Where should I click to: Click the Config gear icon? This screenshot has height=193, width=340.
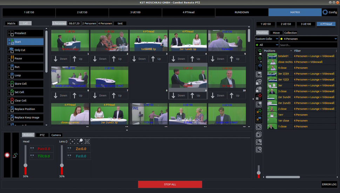click(x=325, y=12)
